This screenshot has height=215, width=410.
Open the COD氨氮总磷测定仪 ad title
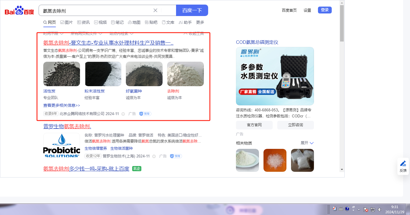(257, 42)
